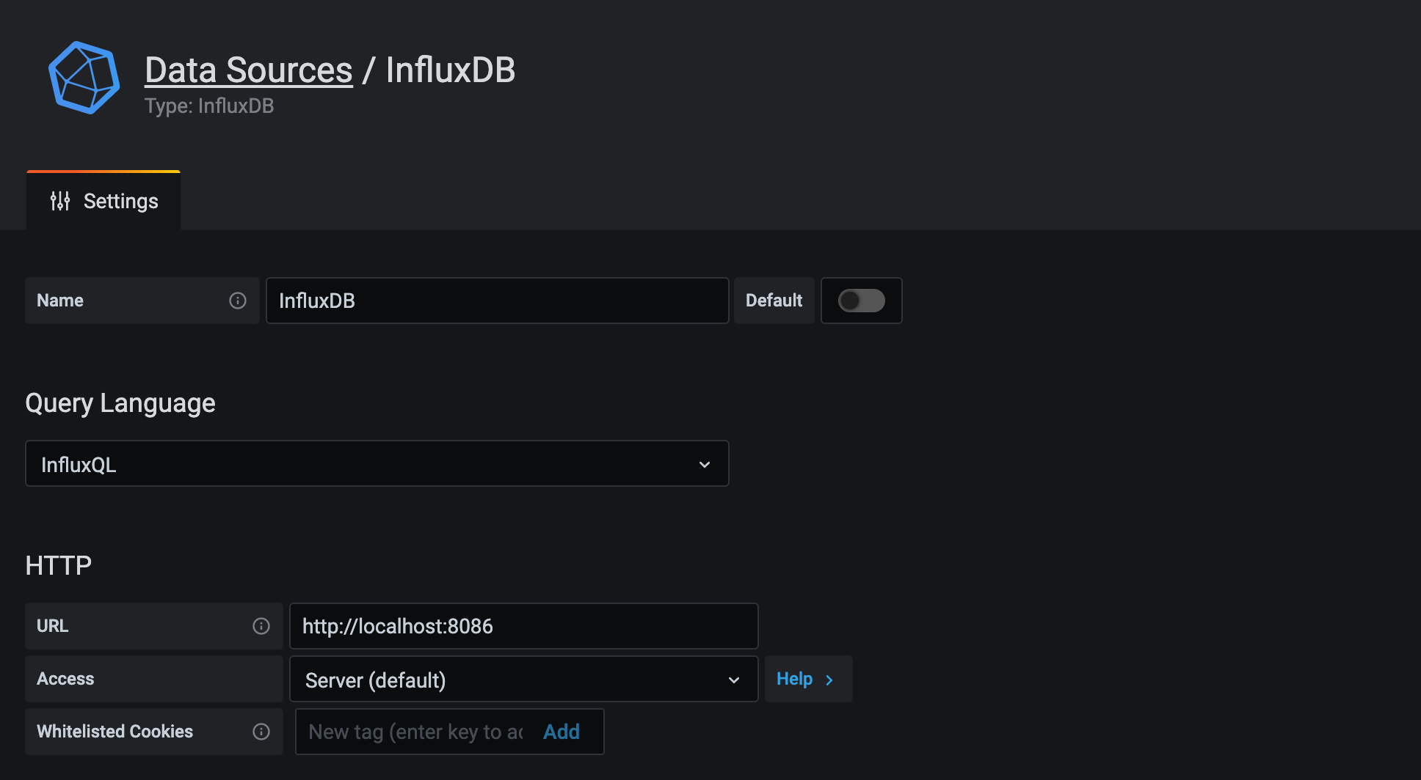The height and width of the screenshot is (780, 1421).
Task: Click the chevron on the Query Language selector
Action: tap(705, 463)
